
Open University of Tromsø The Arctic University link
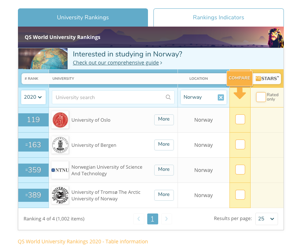pos(106,196)
